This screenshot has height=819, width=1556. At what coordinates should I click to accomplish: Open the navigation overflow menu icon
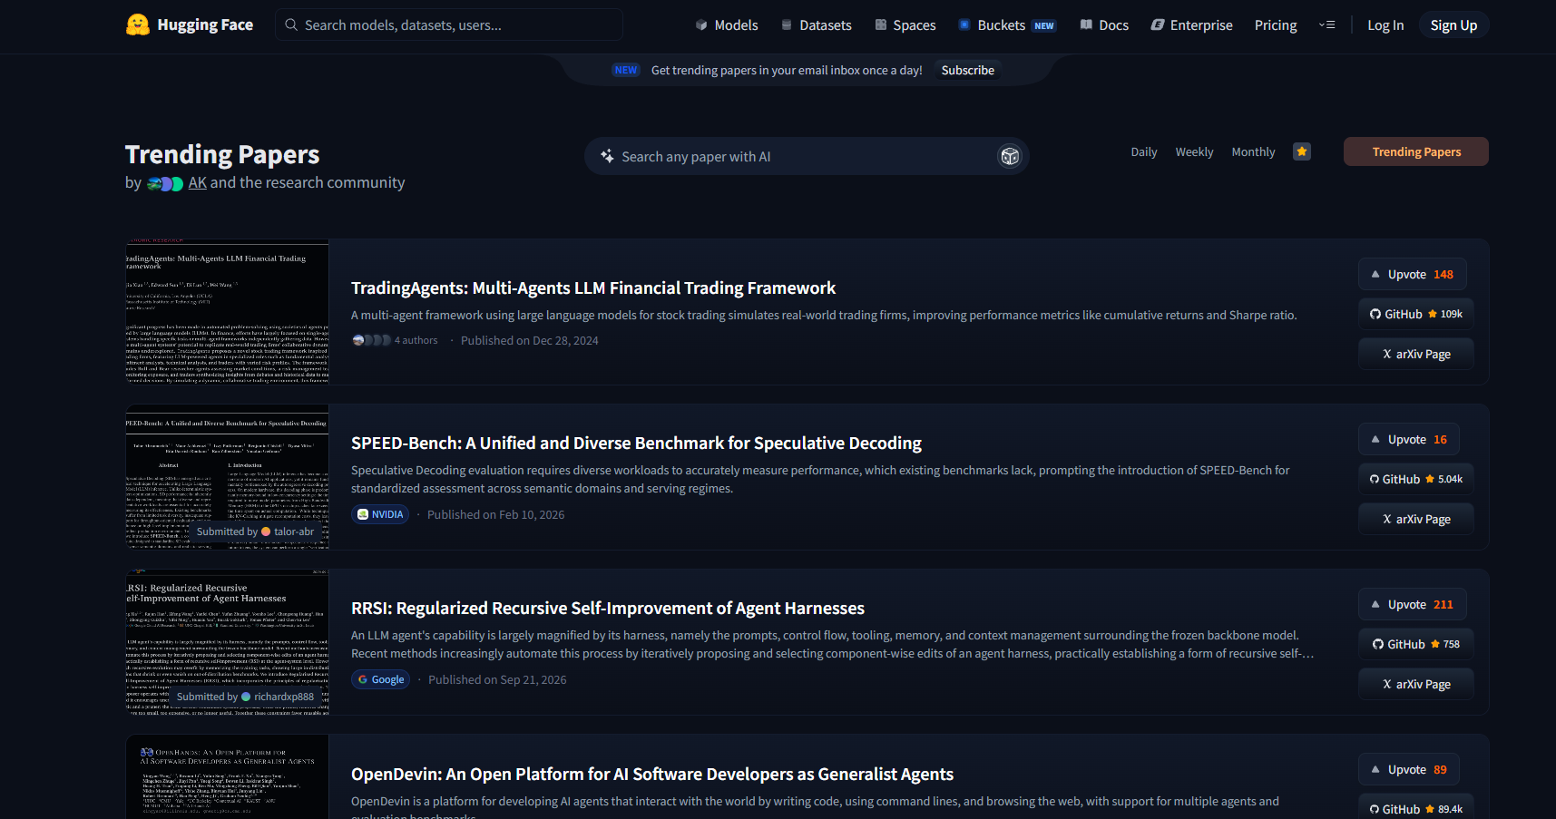(1326, 25)
